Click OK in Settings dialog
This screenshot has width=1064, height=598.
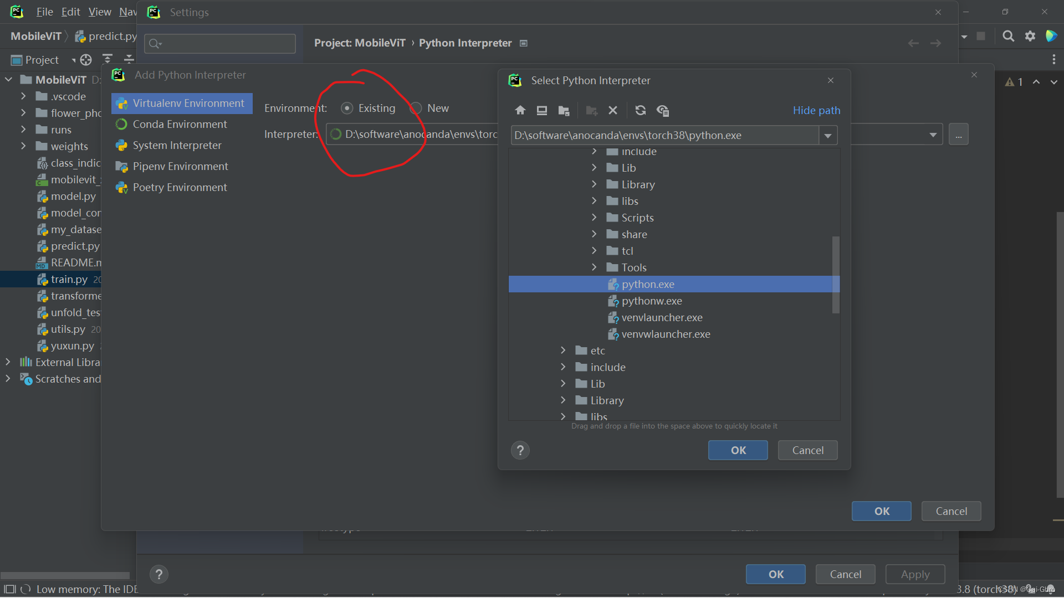coord(776,574)
